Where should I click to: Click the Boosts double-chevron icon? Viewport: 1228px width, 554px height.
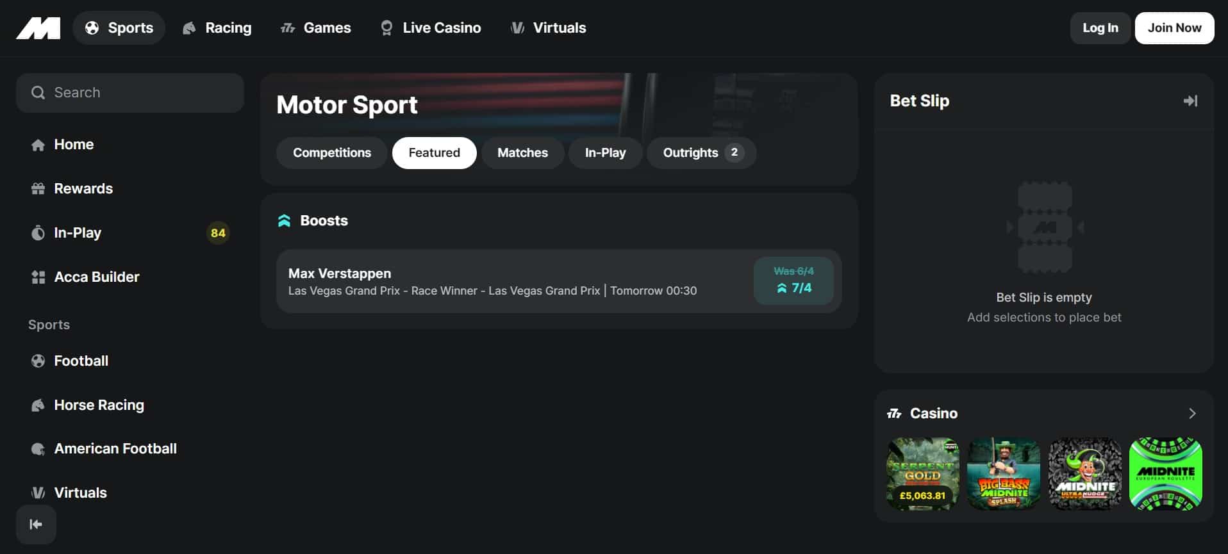coord(284,221)
